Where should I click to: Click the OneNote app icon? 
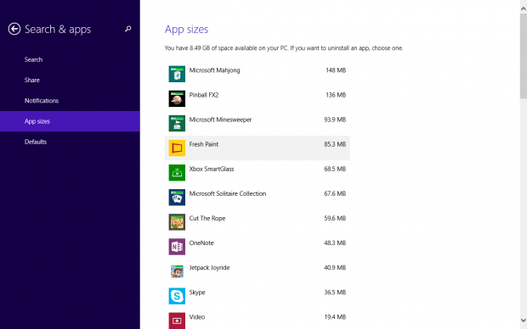pos(177,247)
